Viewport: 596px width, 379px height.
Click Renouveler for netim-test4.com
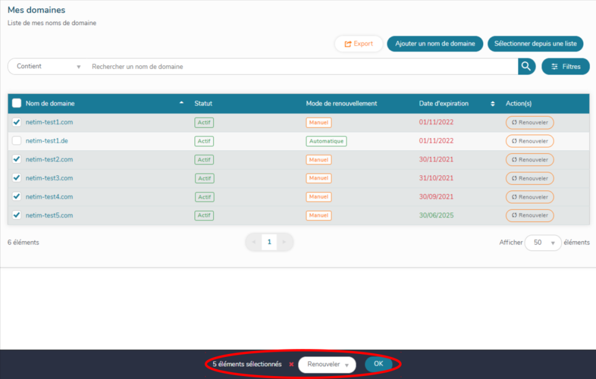coord(529,197)
